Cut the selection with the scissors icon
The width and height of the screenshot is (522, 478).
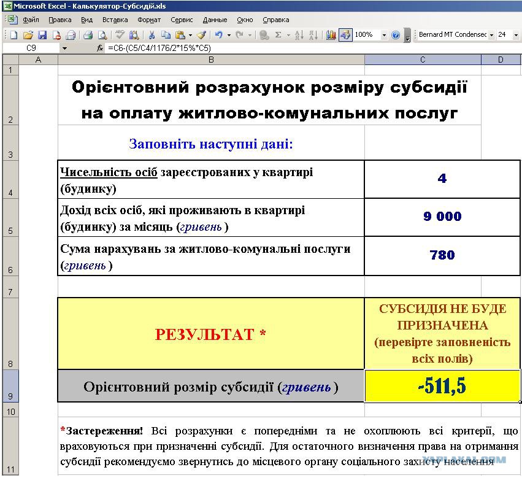(x=152, y=35)
